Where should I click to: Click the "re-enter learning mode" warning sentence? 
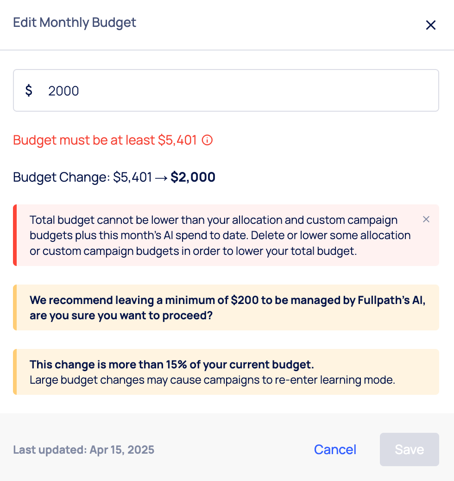pos(212,380)
